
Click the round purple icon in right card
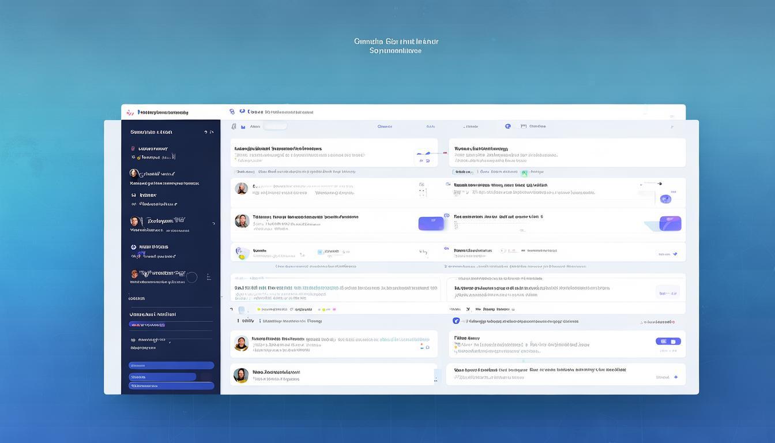coord(665,199)
